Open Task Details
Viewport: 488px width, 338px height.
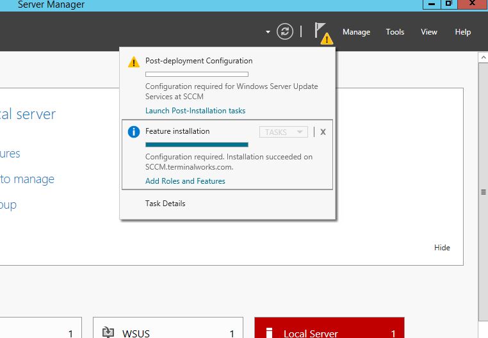coord(165,203)
